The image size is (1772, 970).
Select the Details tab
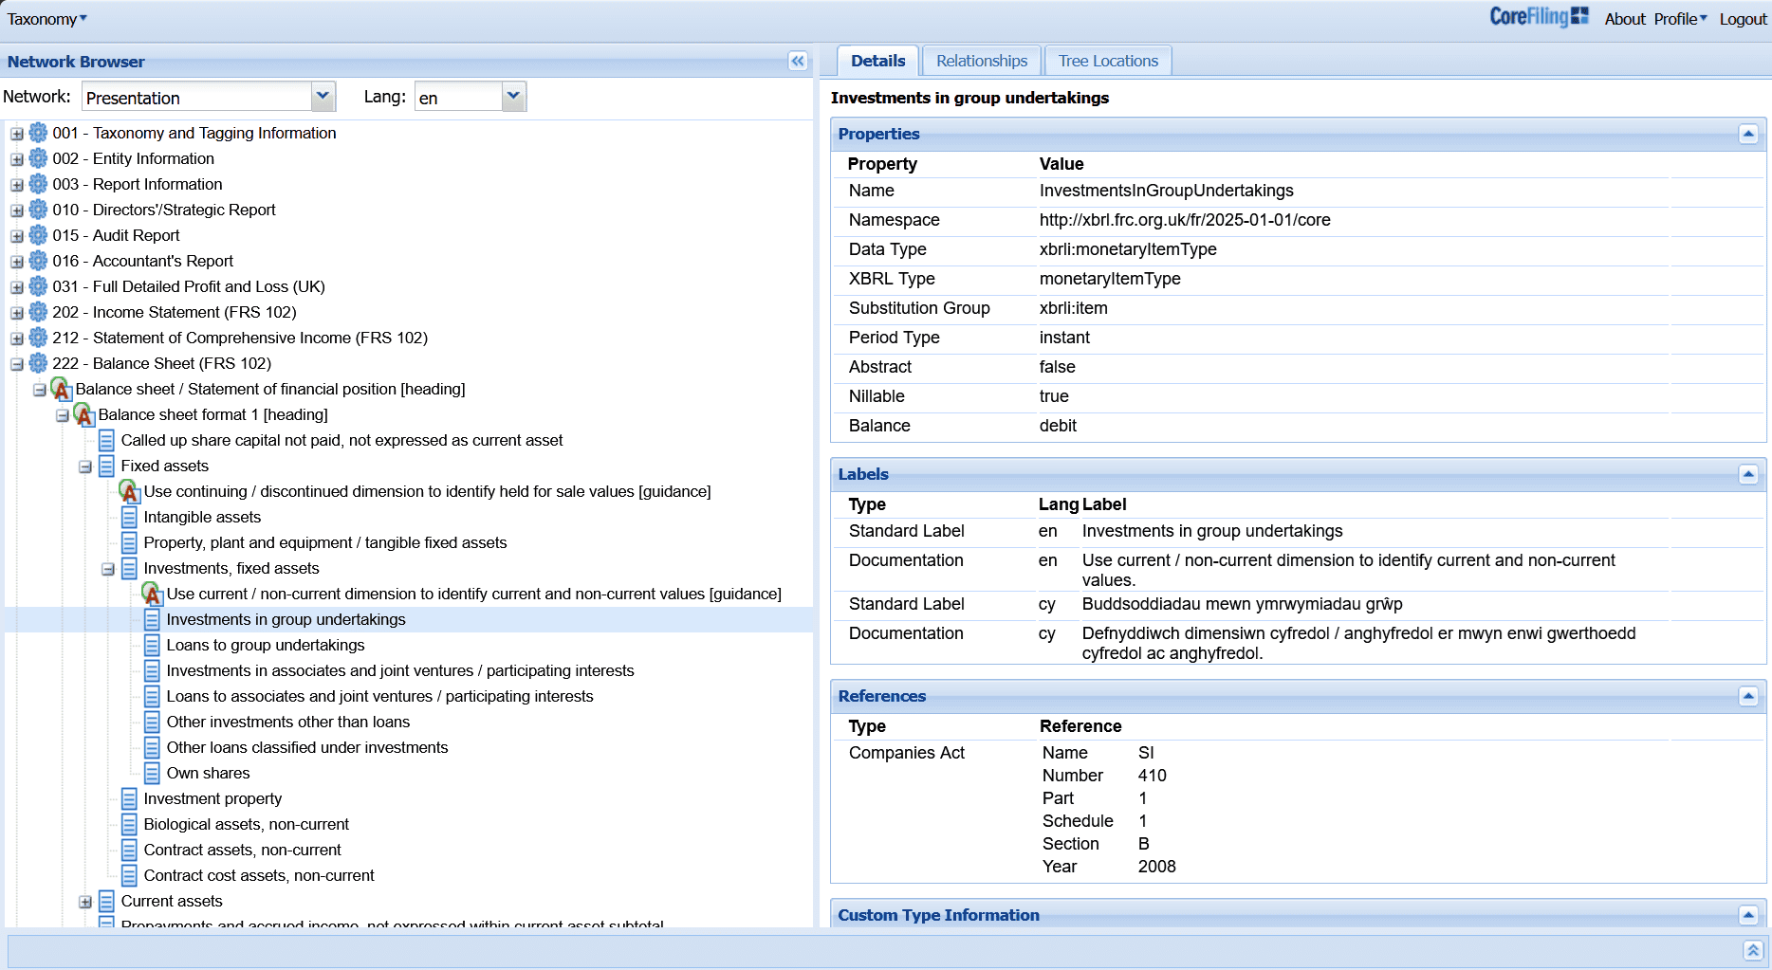(x=877, y=61)
